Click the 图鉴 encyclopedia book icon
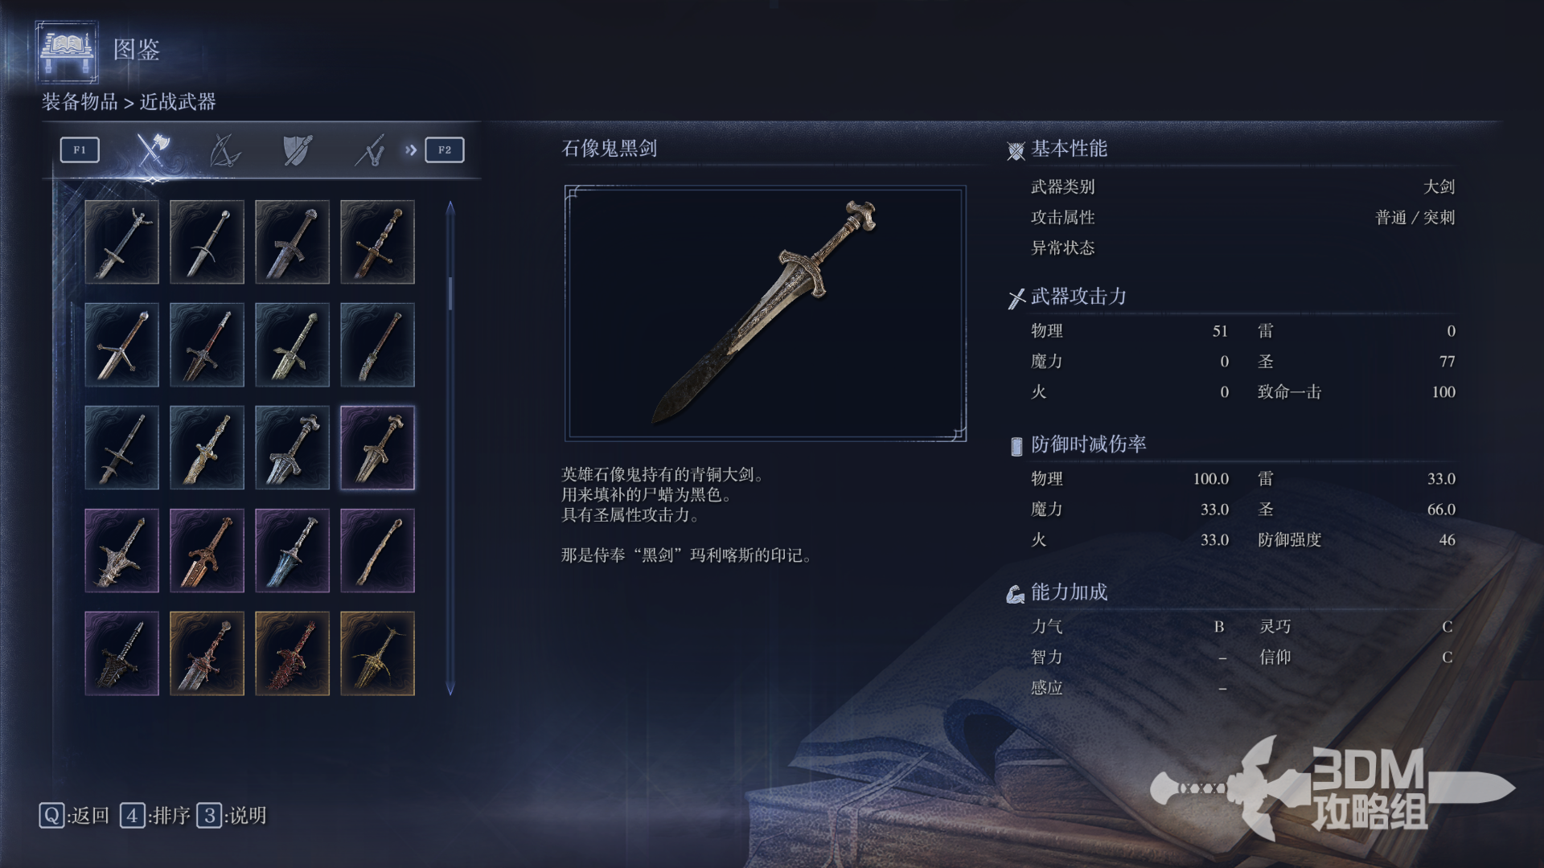 click(x=67, y=51)
